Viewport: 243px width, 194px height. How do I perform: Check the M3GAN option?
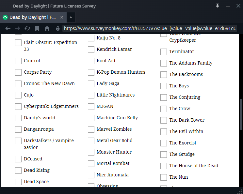[91, 107]
